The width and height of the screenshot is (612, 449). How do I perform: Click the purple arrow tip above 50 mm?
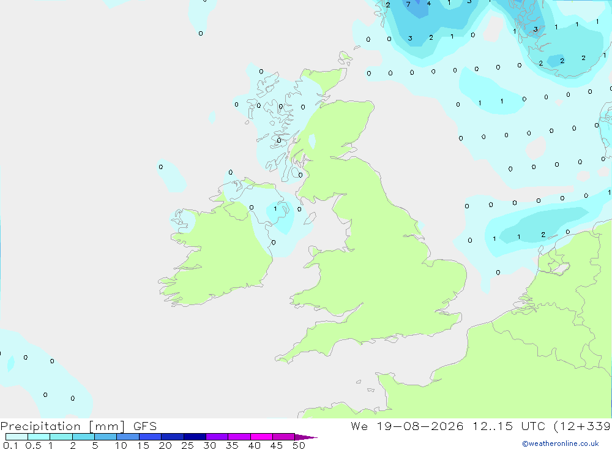tap(305, 437)
